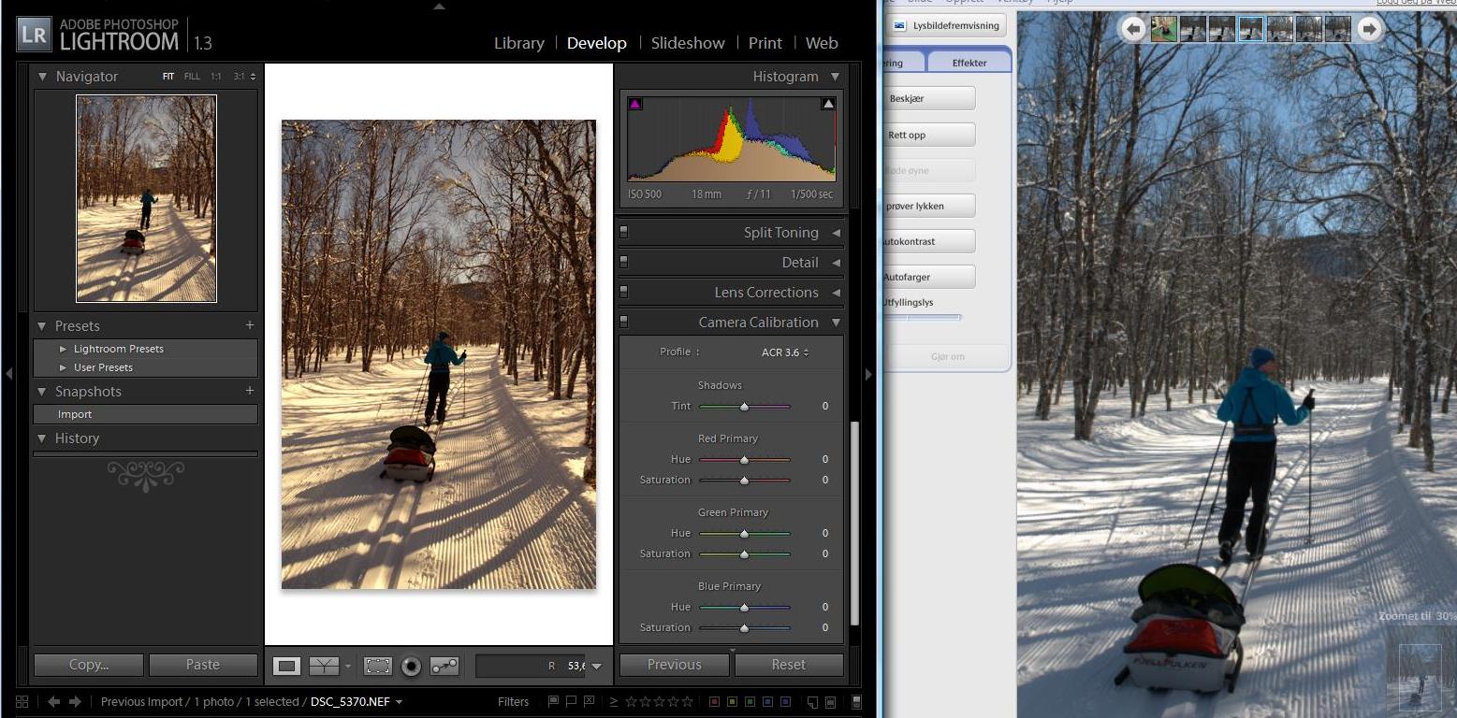1457x718 pixels.
Task: Switch to the Library module
Action: [x=519, y=43]
